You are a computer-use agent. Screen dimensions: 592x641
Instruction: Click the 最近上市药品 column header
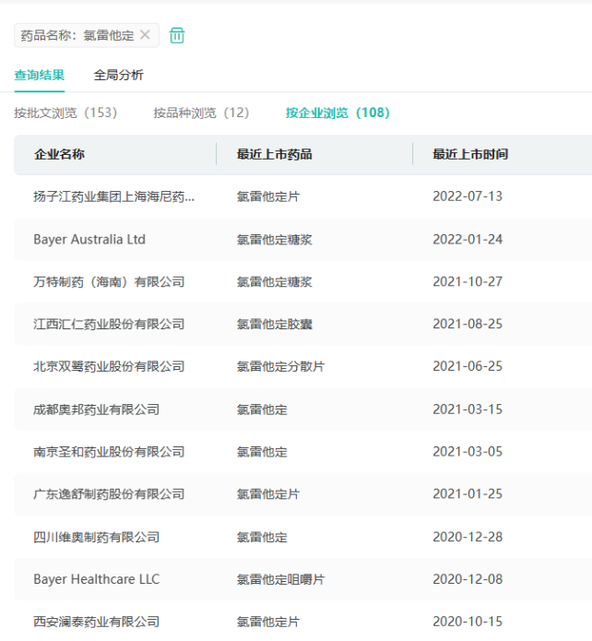pos(274,154)
